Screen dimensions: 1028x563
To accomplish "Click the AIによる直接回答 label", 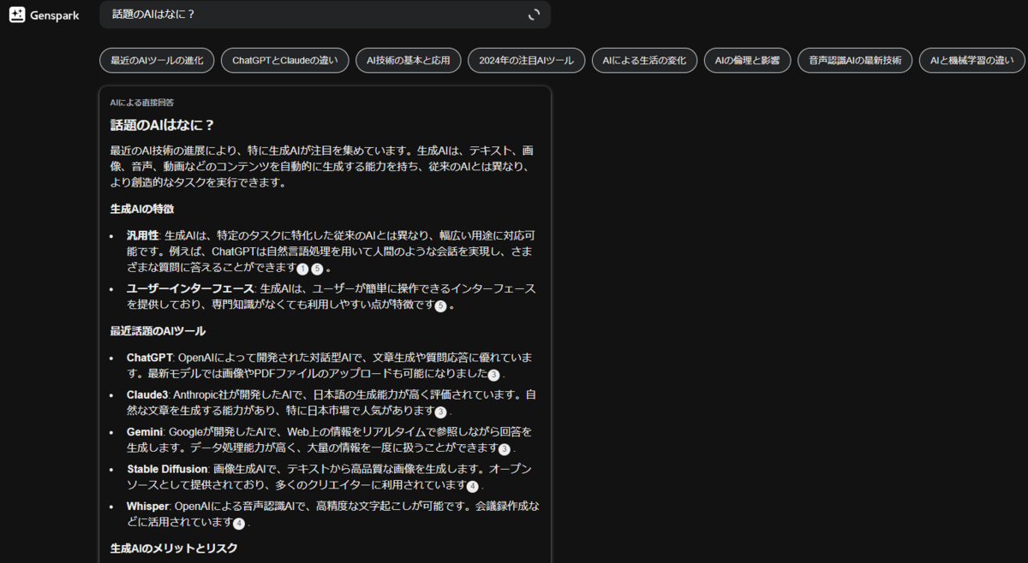I will click(x=142, y=103).
